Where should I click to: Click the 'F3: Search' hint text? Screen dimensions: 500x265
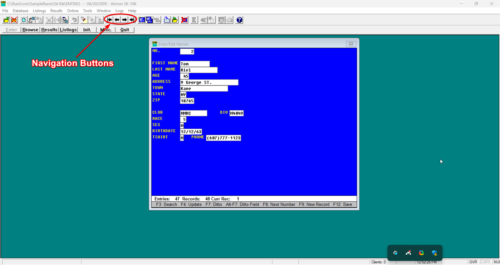point(166,204)
